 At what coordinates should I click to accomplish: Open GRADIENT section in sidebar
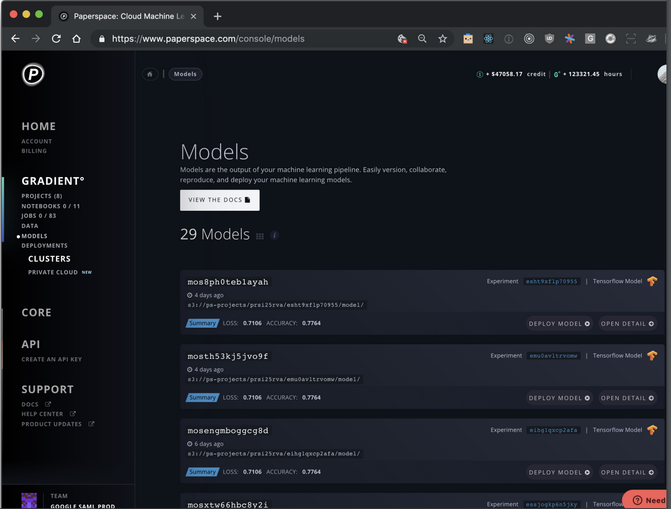click(x=53, y=181)
